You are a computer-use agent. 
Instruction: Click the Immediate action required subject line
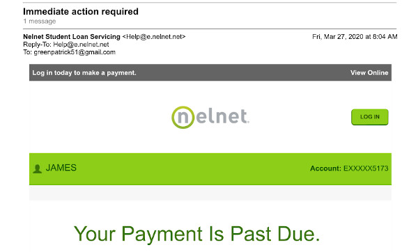click(81, 11)
